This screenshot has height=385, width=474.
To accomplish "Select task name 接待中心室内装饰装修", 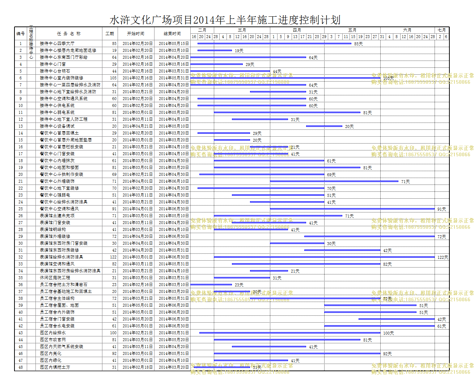I will pyautogui.click(x=62, y=78).
